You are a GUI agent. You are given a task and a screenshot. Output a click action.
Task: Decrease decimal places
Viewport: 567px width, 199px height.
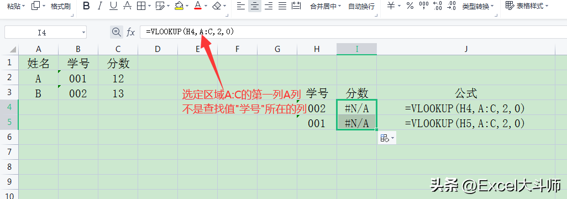(452, 6)
